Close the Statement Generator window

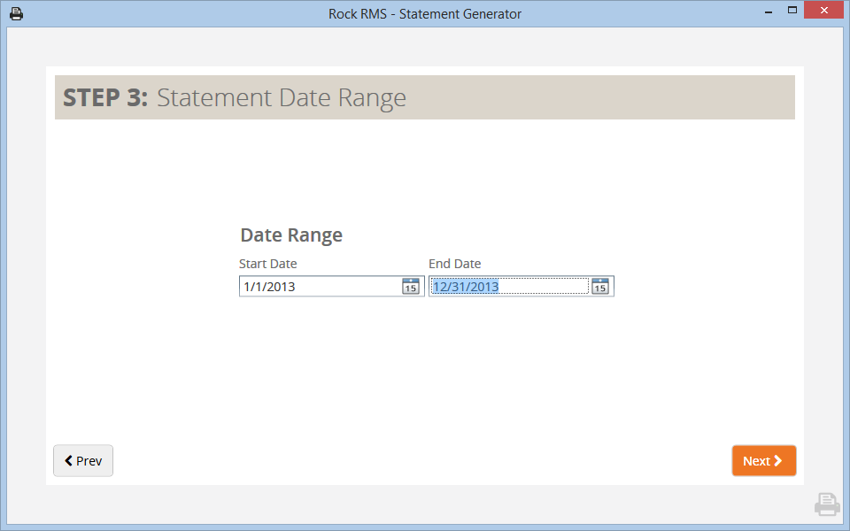pyautogui.click(x=824, y=11)
